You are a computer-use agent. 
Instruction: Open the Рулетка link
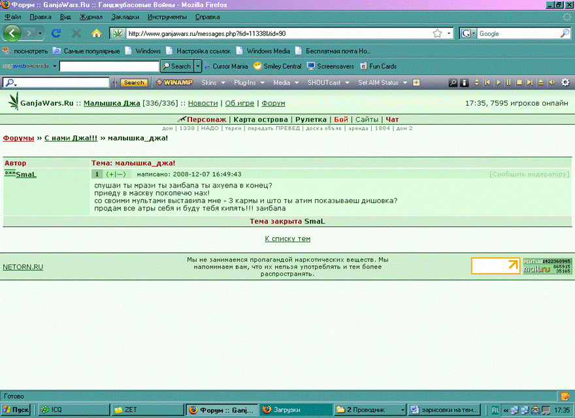click(311, 120)
